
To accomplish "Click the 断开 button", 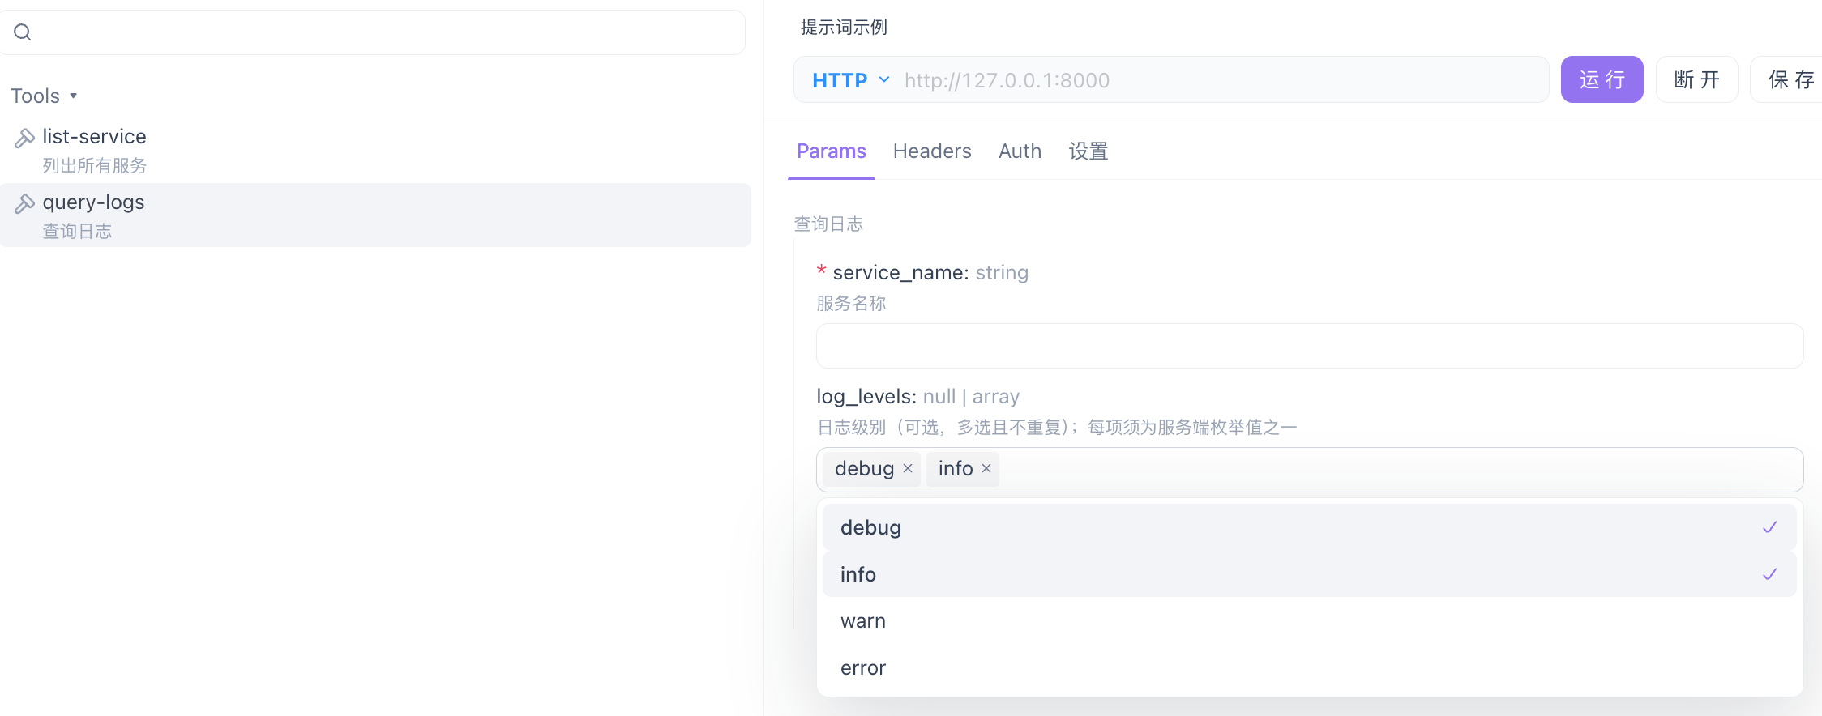I will 1696,79.
